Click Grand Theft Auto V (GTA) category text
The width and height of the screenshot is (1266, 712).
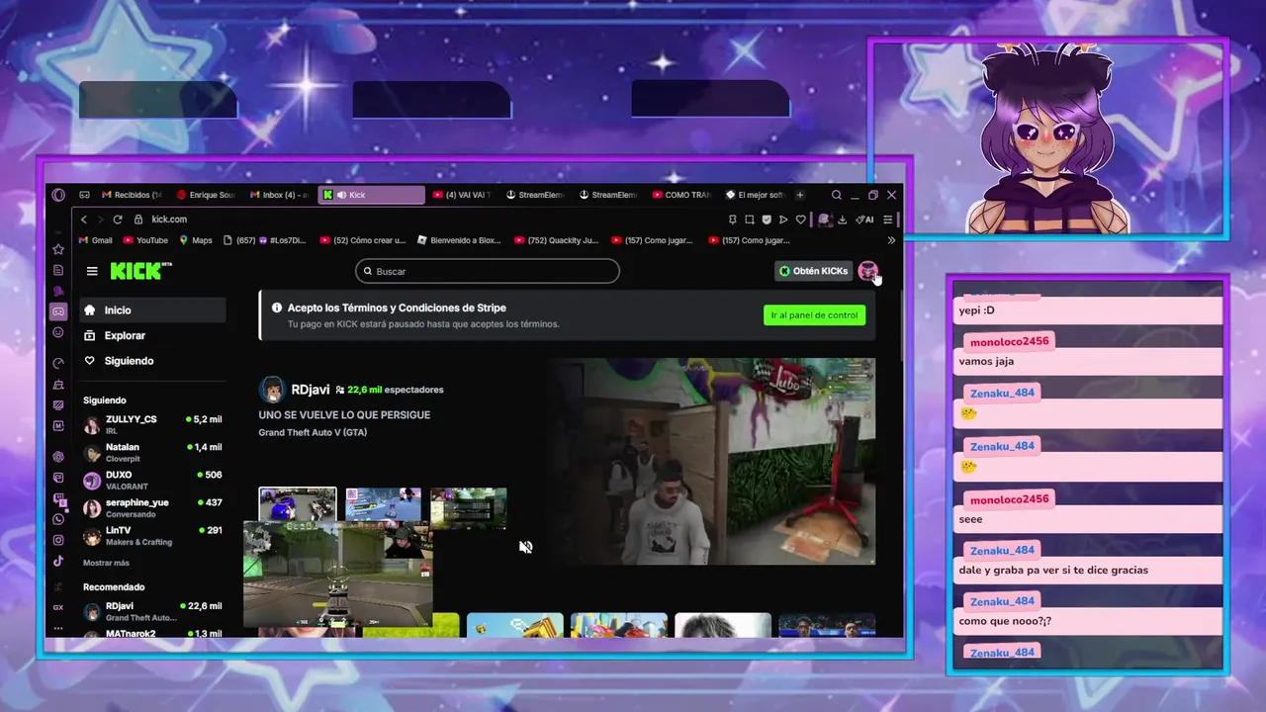click(x=313, y=432)
